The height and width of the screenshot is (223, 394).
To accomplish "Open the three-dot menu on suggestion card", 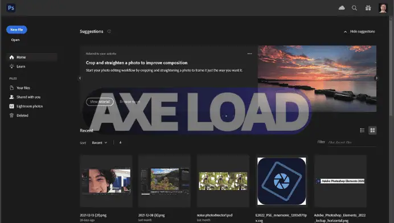I will [249, 53].
